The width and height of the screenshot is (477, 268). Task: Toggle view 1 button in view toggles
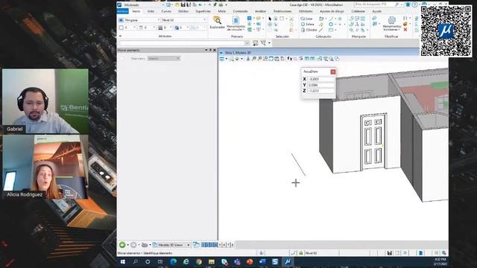203,245
